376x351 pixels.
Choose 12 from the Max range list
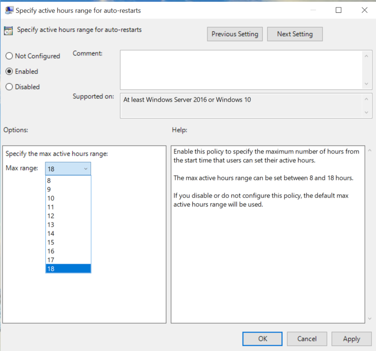point(68,216)
